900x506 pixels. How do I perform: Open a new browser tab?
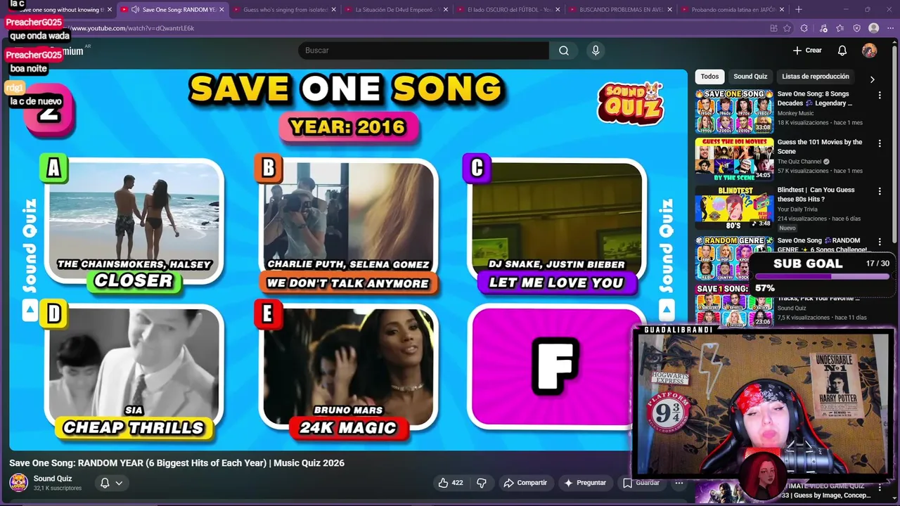(x=798, y=10)
